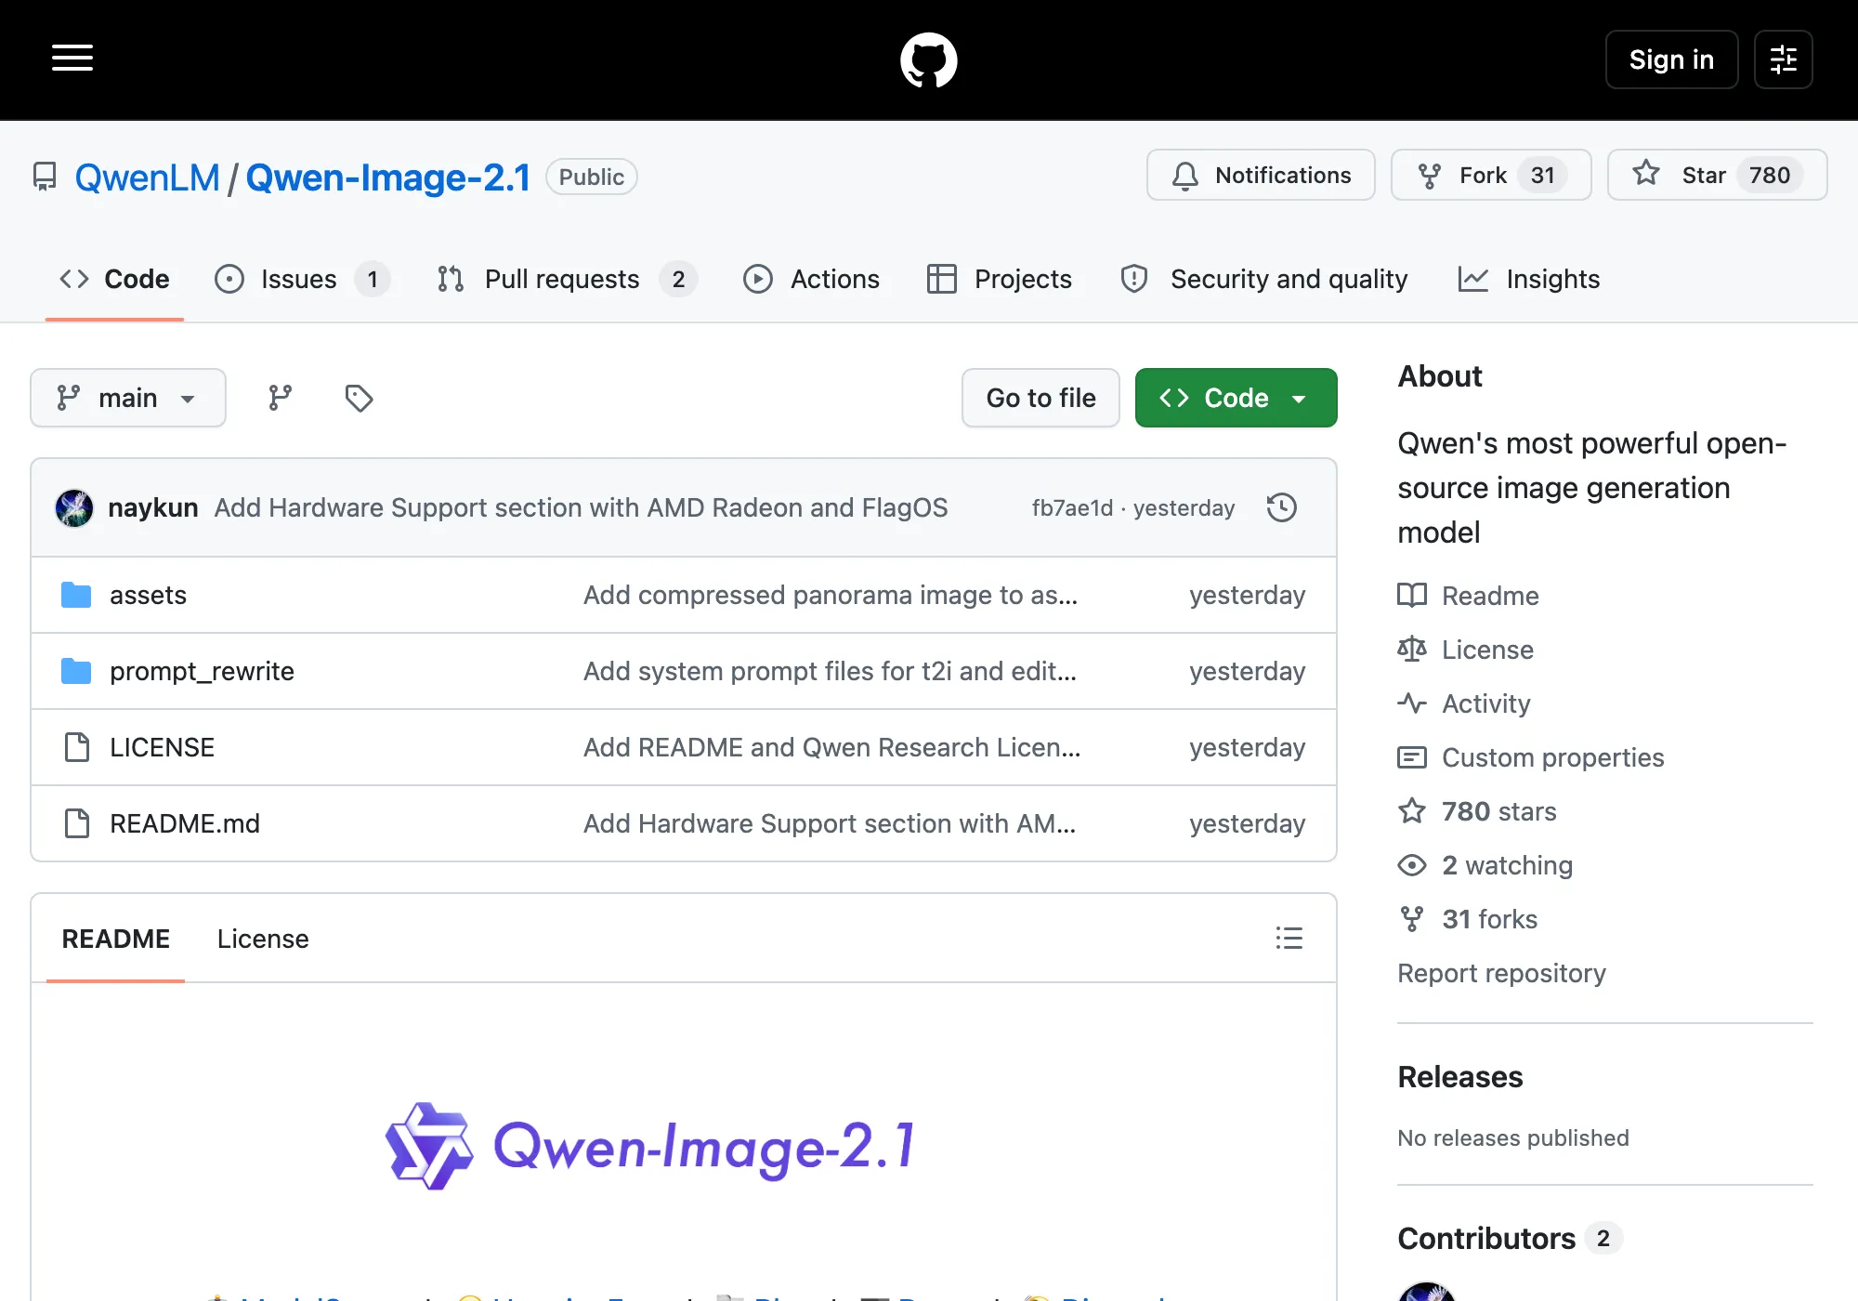Viewport: 1858px width, 1301px height.
Task: View branches via the branch icon
Action: [x=280, y=398]
